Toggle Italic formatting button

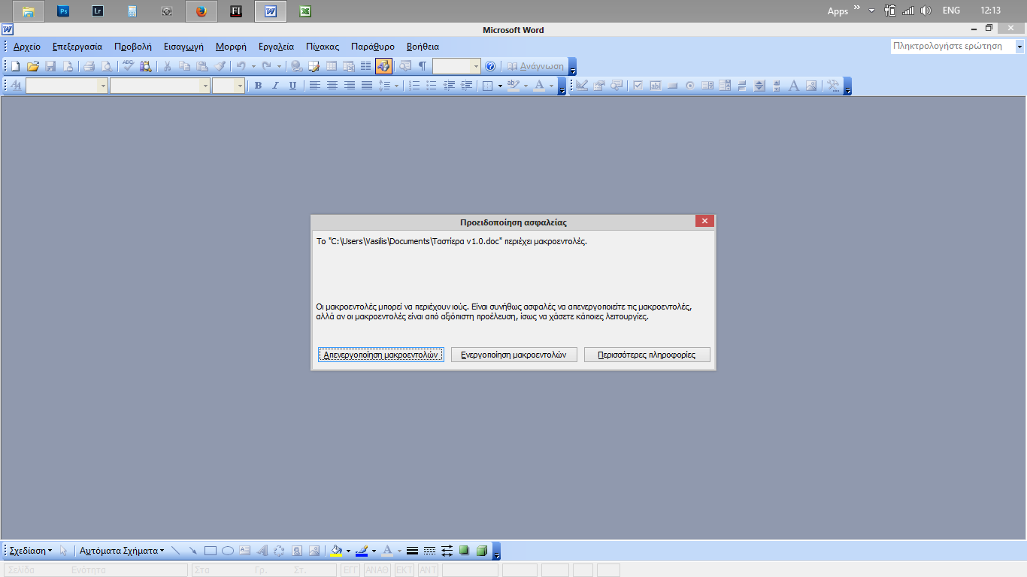275,86
